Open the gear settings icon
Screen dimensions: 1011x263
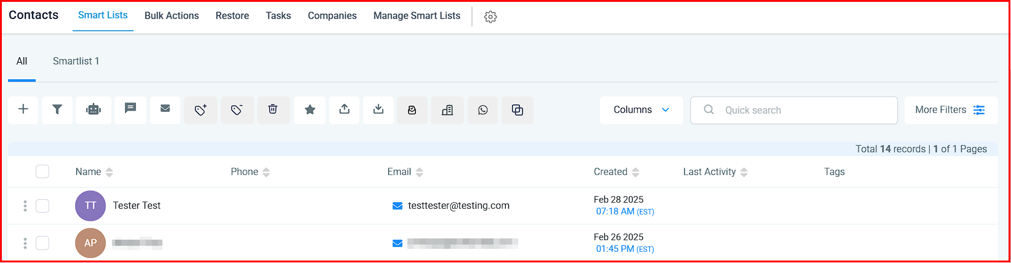click(490, 17)
